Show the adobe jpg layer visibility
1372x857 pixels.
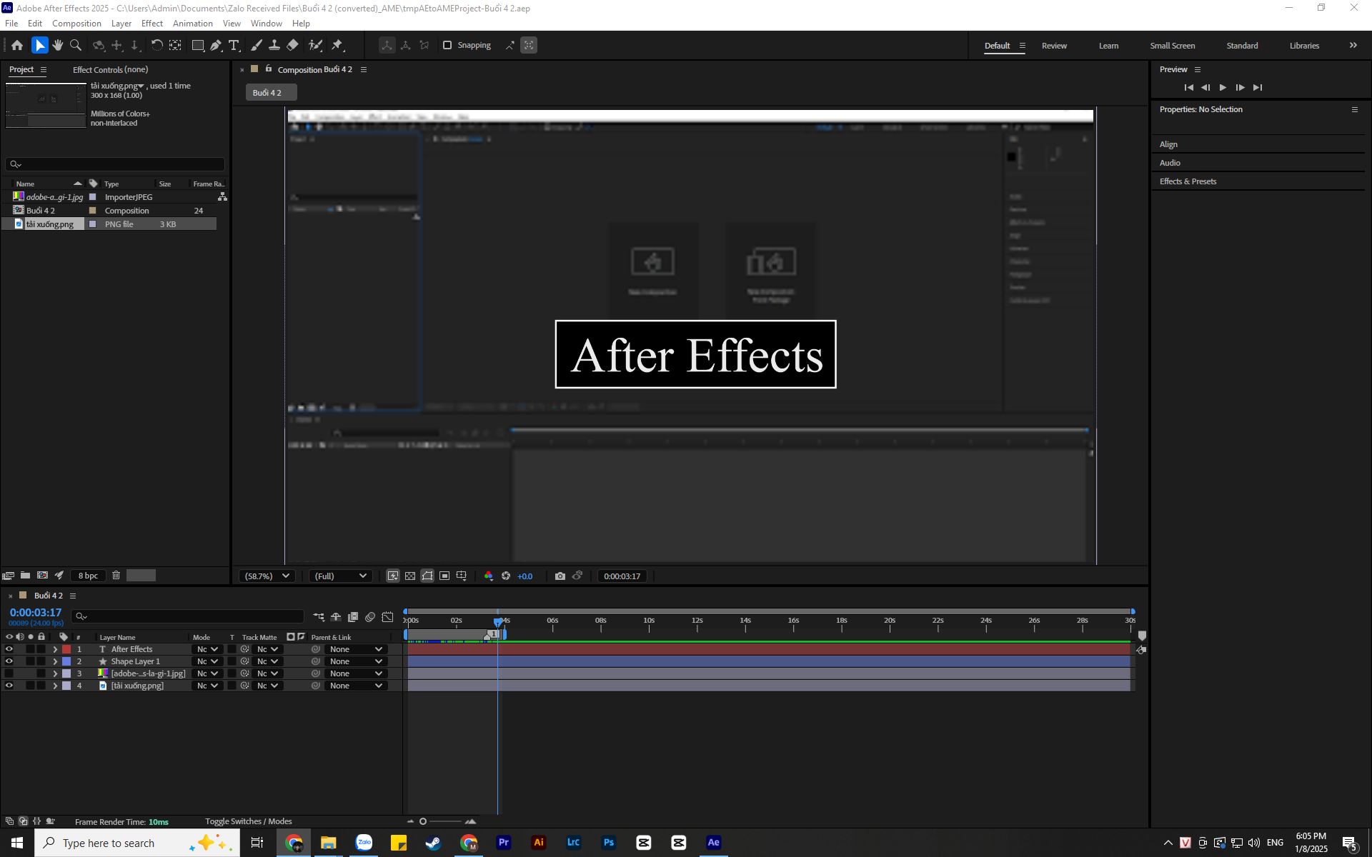(9, 673)
